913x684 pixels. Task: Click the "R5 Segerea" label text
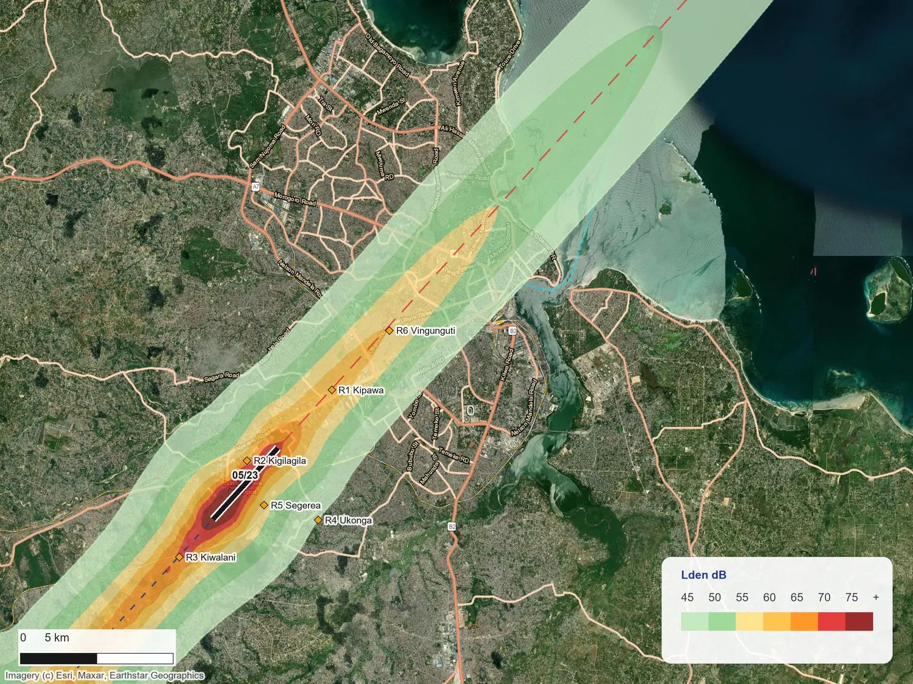tap(296, 505)
